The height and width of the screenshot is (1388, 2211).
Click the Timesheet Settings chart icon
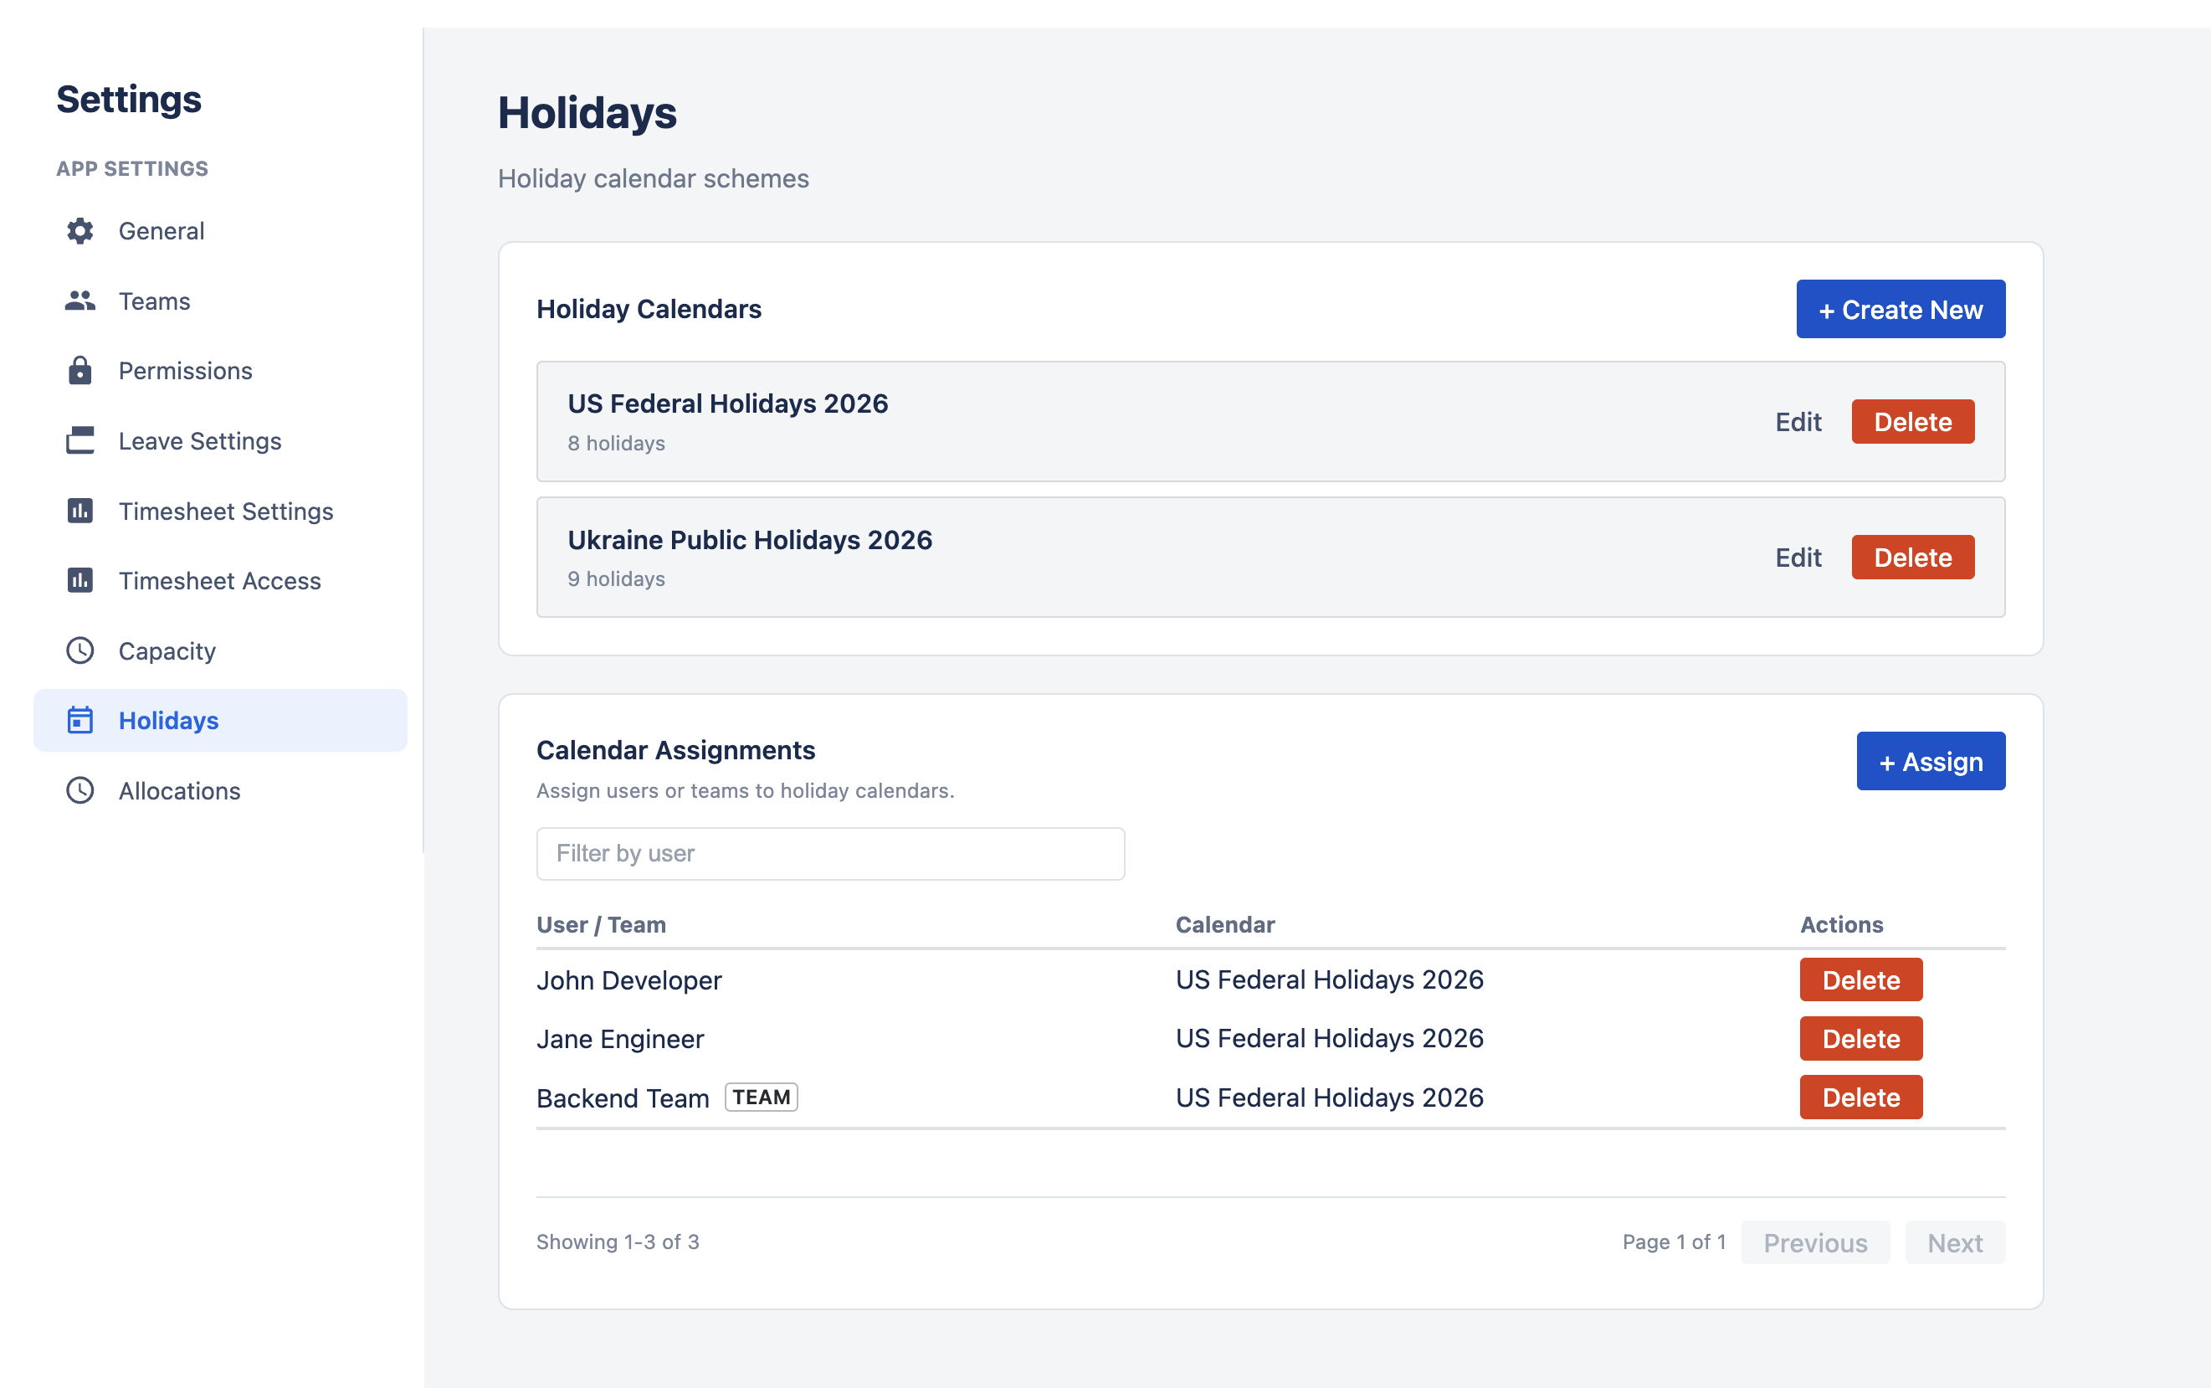[80, 512]
